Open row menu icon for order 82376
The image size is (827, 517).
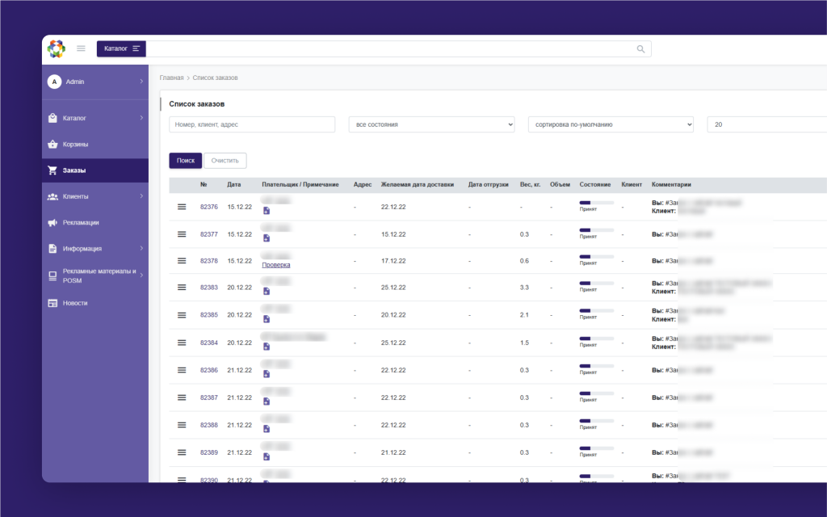tap(182, 207)
